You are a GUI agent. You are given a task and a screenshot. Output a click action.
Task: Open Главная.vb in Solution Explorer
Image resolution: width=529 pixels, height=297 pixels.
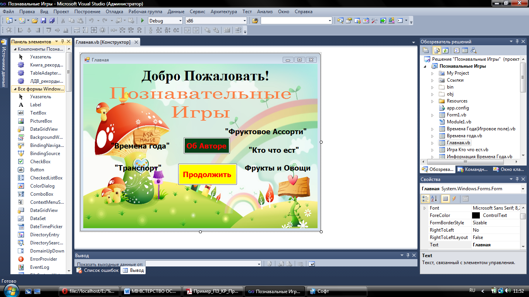pyautogui.click(x=458, y=143)
